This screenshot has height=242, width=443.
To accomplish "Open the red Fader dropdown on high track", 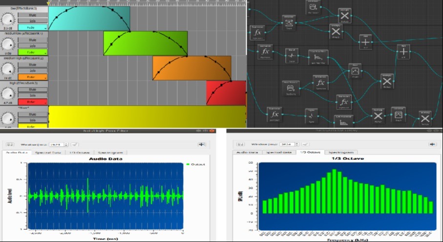I will tap(33, 102).
